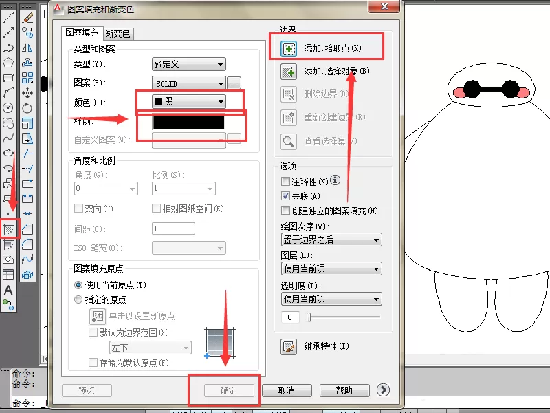The height and width of the screenshot is (413, 550).
Task: Enable the 注释性 checkbox
Action: 285,182
